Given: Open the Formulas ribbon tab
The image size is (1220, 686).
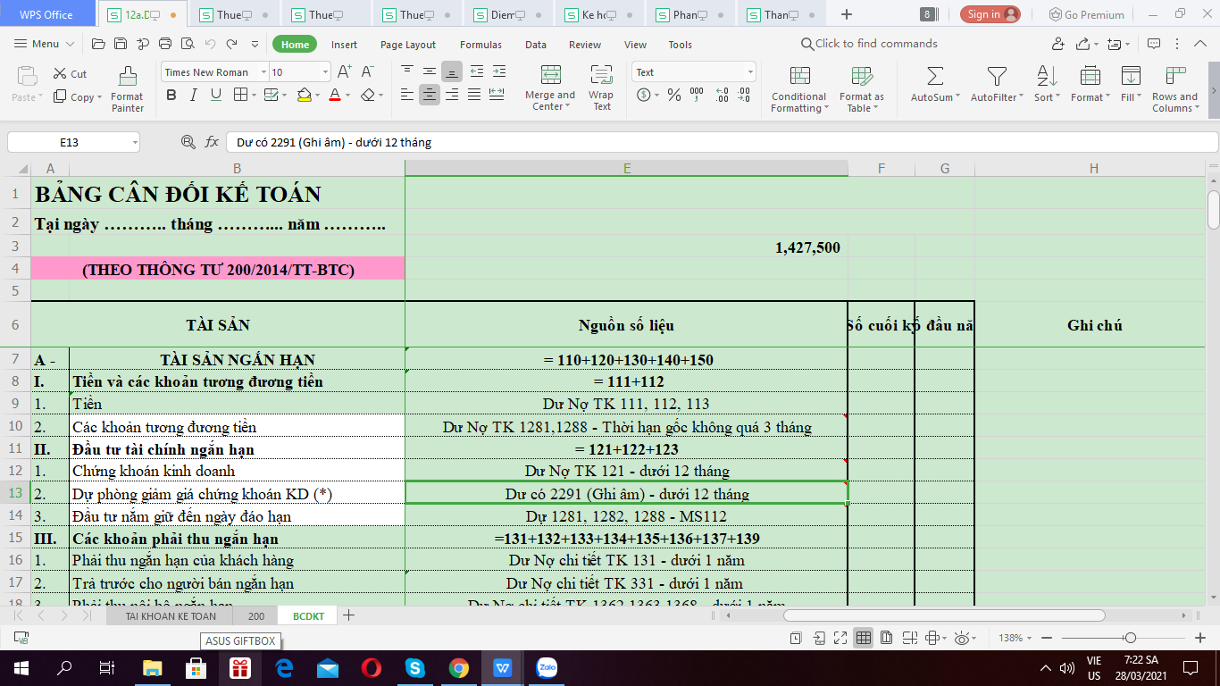Looking at the screenshot, I should pyautogui.click(x=480, y=45).
